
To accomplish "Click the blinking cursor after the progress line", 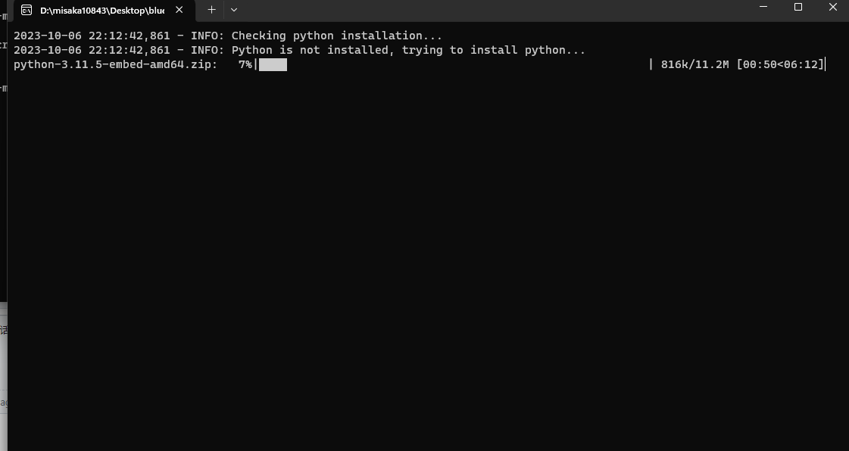I will point(825,64).
